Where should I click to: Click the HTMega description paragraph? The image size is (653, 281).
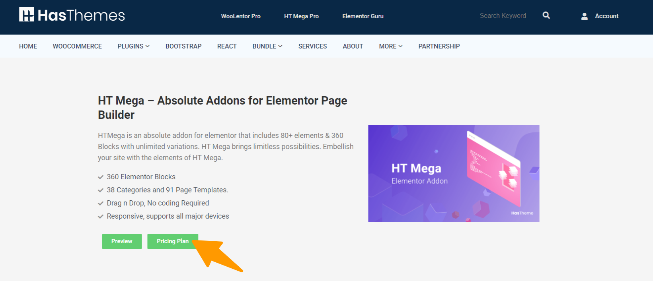226,147
